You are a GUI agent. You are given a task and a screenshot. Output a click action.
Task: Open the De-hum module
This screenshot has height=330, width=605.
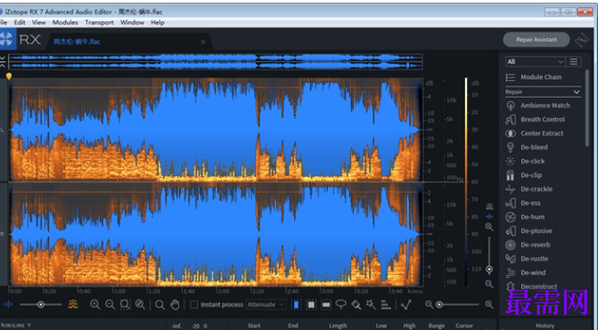533,217
